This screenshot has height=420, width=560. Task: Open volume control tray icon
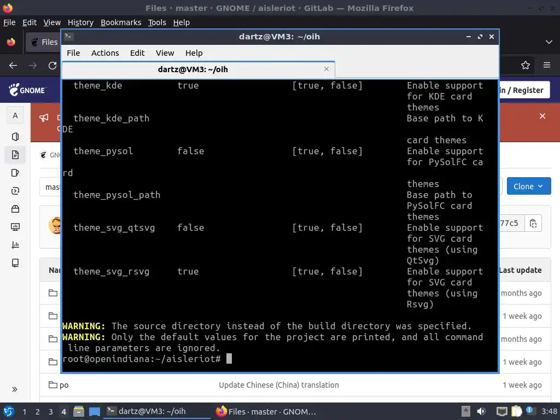coord(481,411)
